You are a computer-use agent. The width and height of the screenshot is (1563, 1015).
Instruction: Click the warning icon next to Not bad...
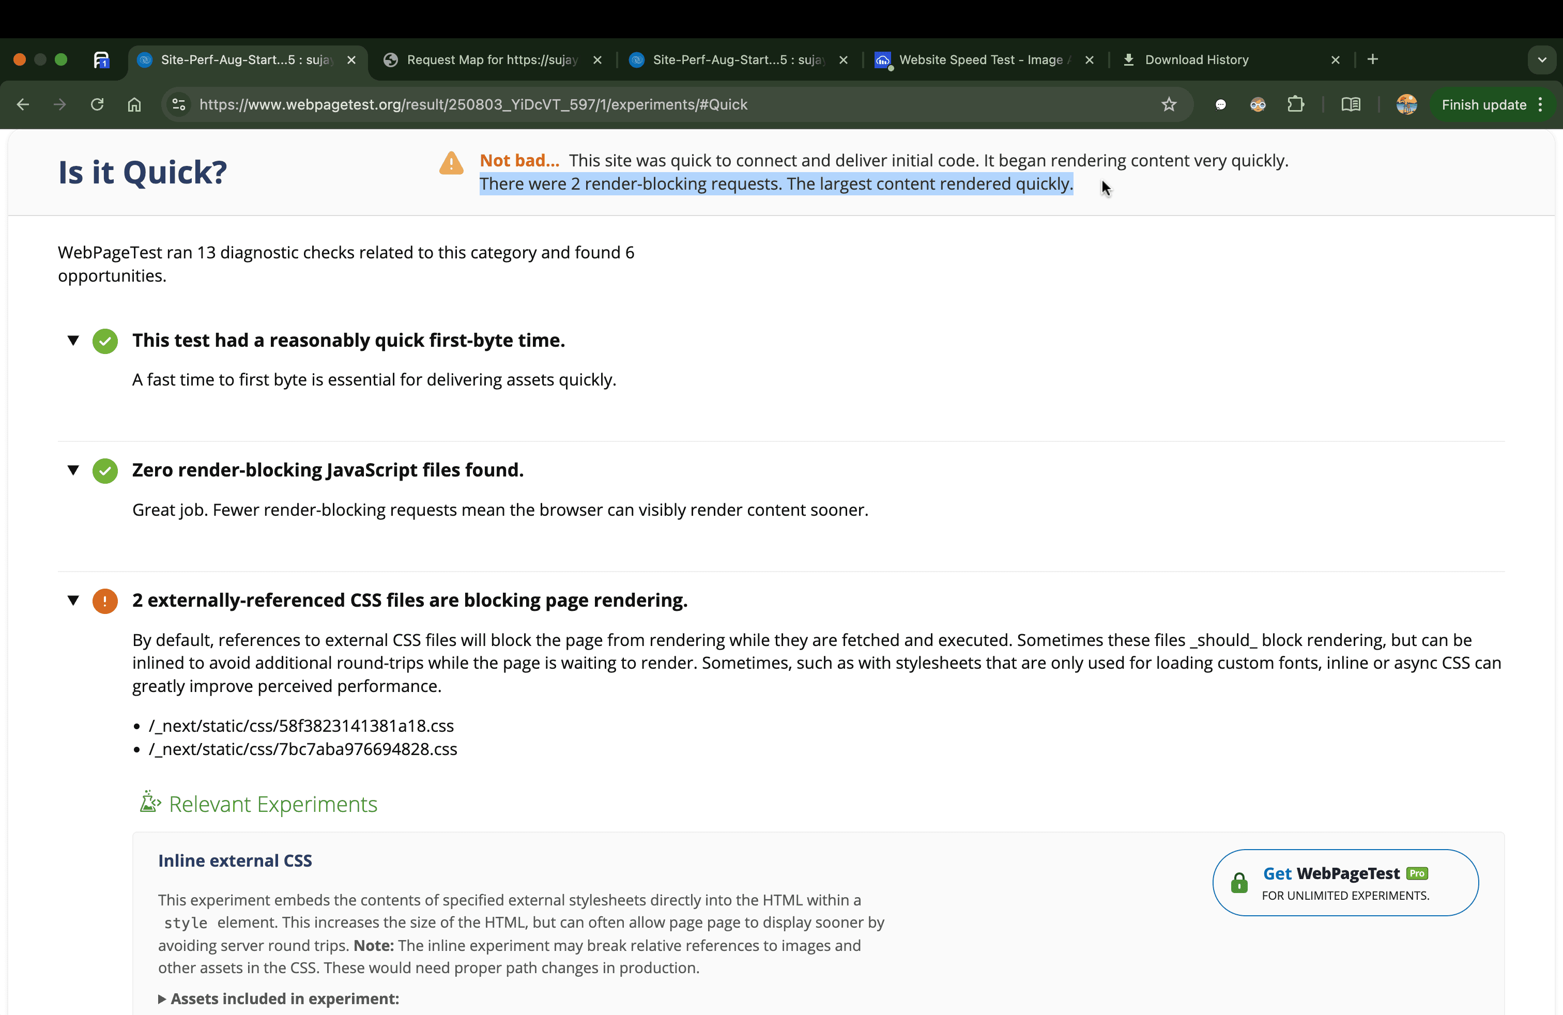pyautogui.click(x=451, y=163)
